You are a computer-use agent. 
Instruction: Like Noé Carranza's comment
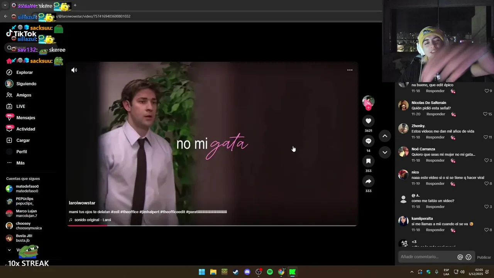coord(487,161)
